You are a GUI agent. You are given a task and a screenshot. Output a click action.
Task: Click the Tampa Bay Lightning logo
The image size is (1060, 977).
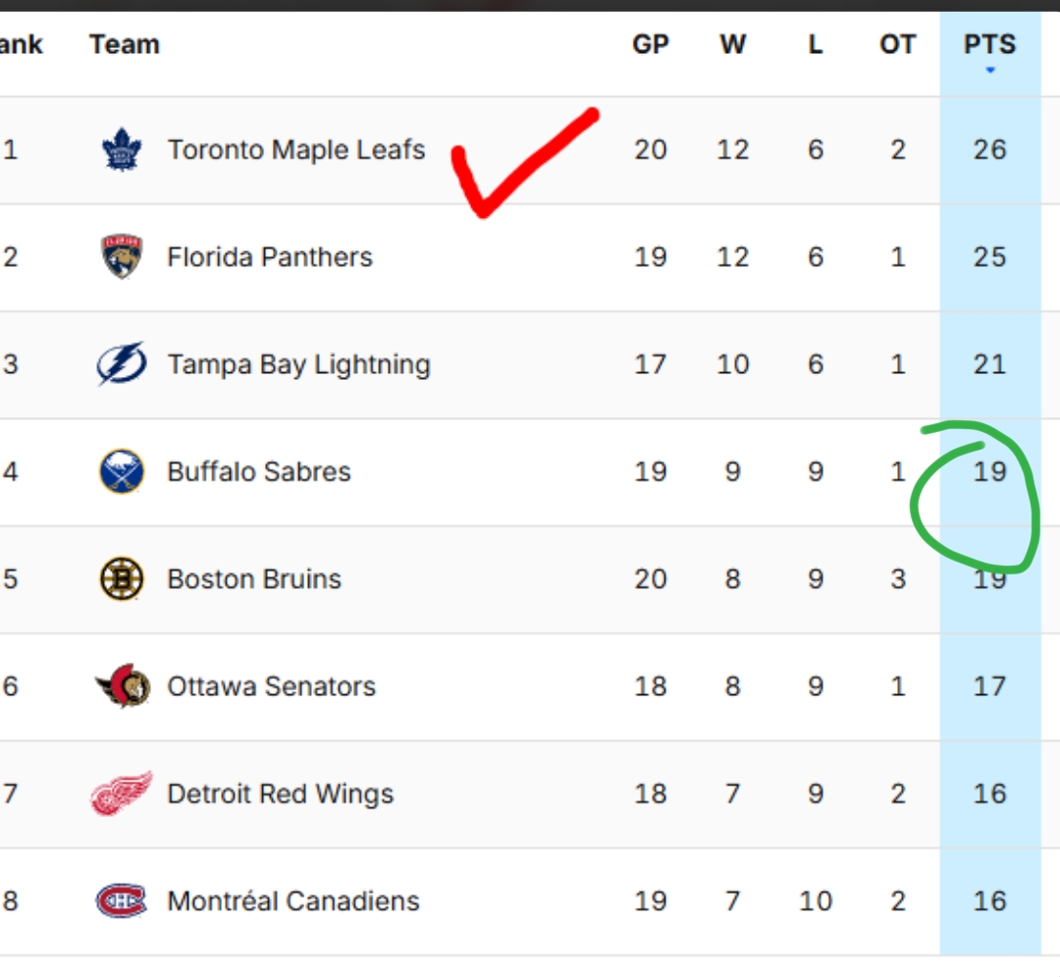122,363
